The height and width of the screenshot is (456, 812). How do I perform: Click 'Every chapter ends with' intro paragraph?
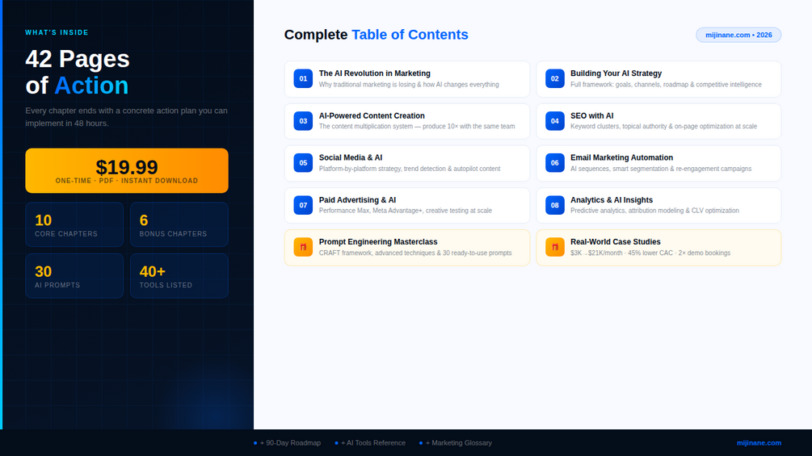pos(126,117)
